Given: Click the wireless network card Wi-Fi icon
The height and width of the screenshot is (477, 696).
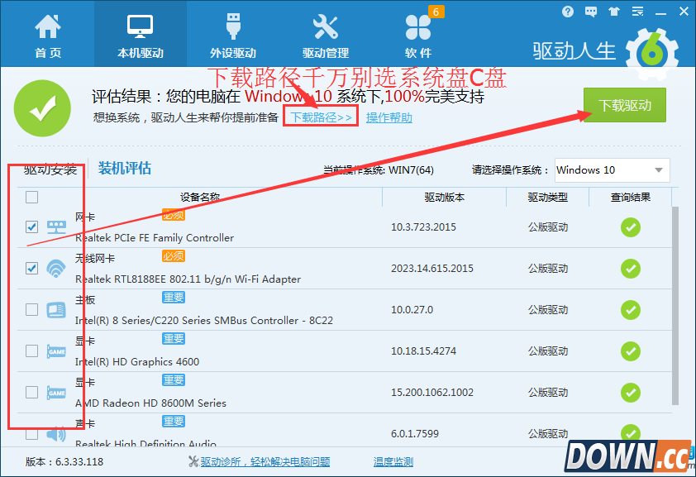Looking at the screenshot, I should pyautogui.click(x=56, y=269).
